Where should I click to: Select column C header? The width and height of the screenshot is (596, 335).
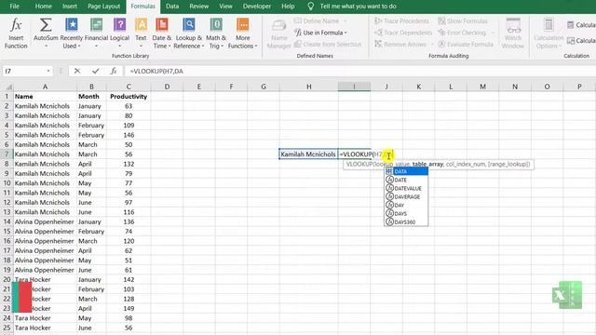click(129, 87)
